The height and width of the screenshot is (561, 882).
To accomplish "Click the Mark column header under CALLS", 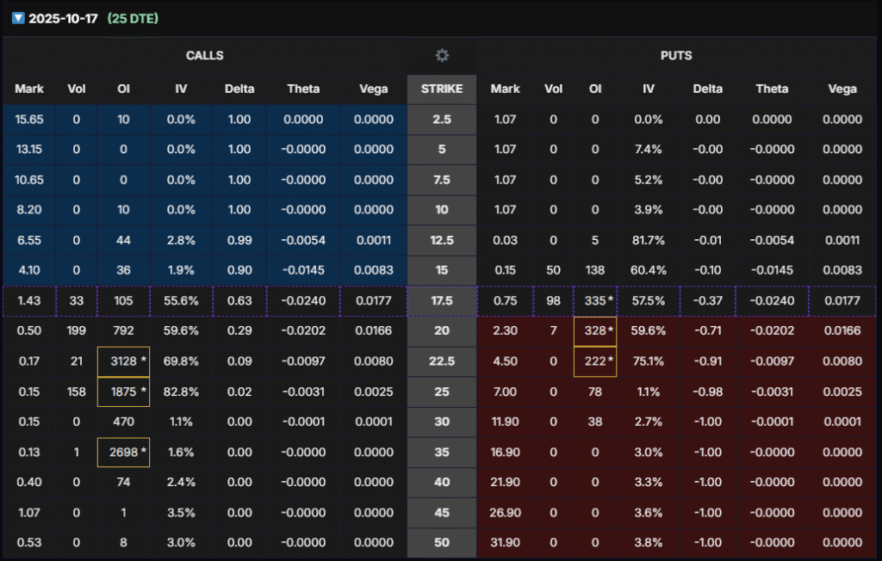I will 29,89.
